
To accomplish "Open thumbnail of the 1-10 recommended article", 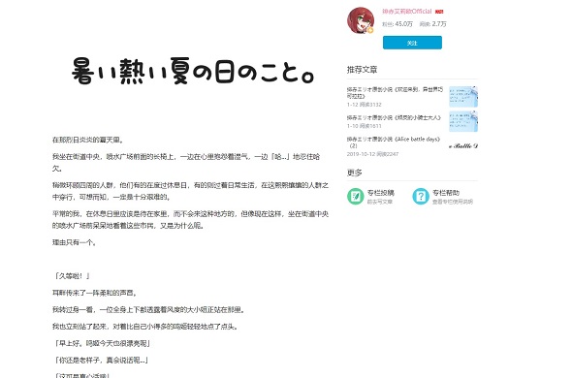I will click(x=463, y=121).
